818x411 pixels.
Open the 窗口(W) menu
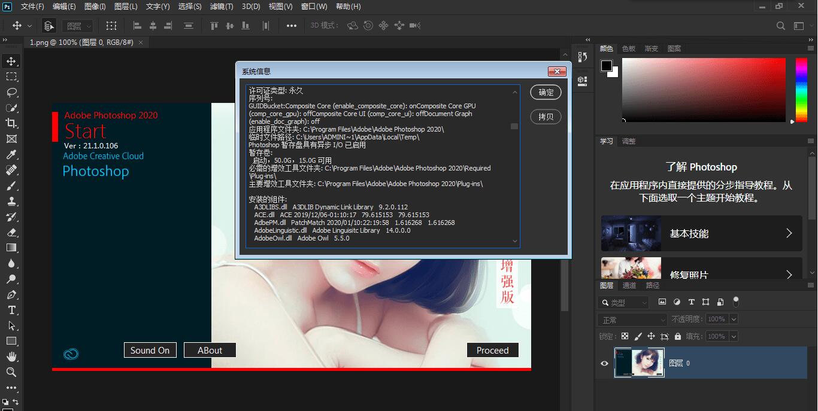pyautogui.click(x=314, y=7)
